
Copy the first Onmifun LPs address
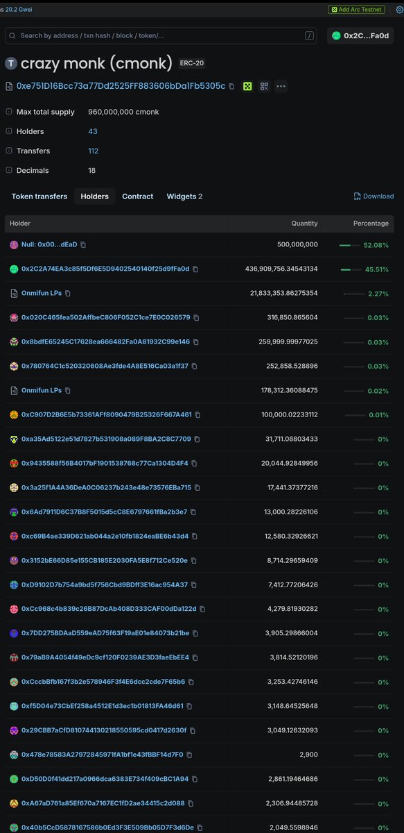(68, 294)
